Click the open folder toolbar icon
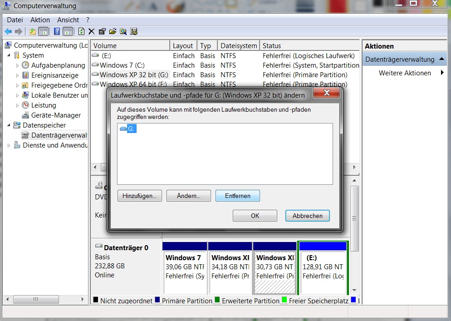The height and width of the screenshot is (321, 451). click(113, 31)
